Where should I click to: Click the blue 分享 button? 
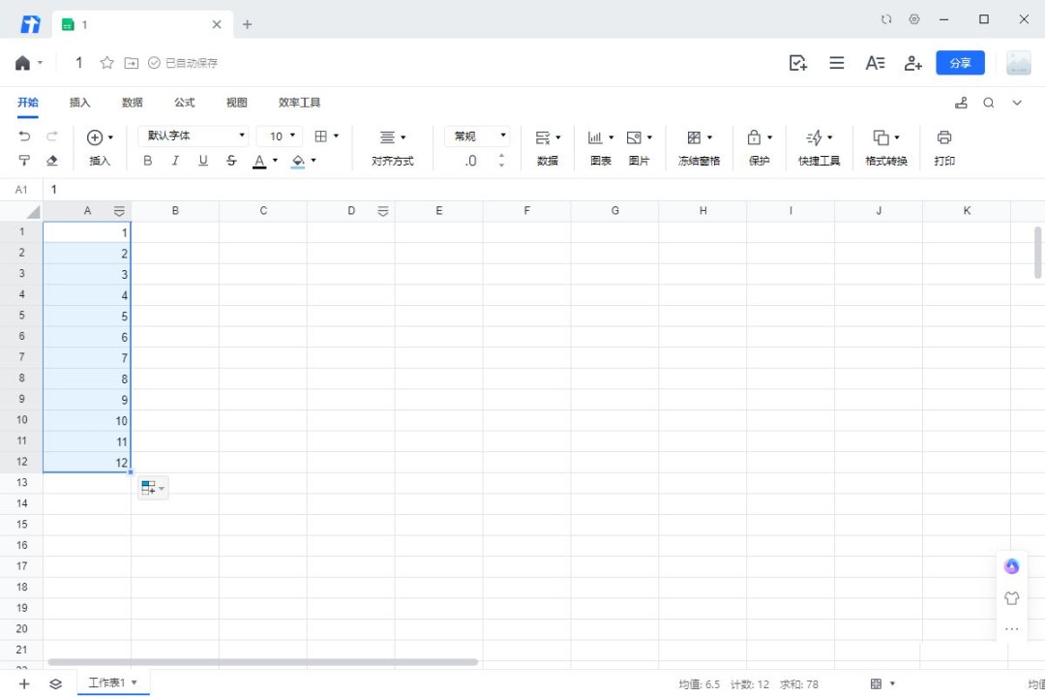click(x=960, y=63)
